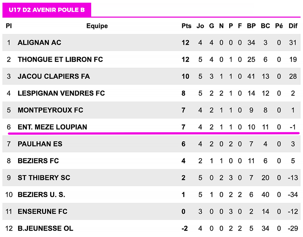Click B.JEUNESSE OL in last place
This screenshot has height=237, width=303.
pos(45,228)
